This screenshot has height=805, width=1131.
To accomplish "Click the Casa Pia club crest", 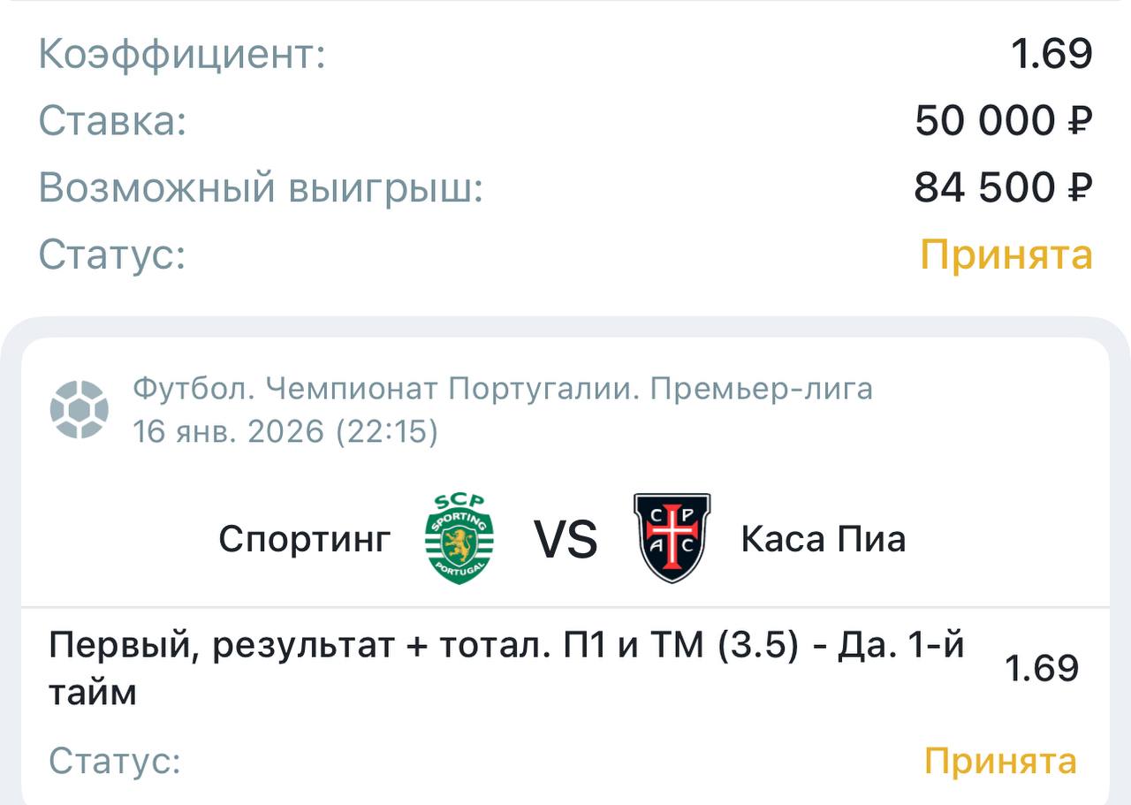I will (x=672, y=538).
